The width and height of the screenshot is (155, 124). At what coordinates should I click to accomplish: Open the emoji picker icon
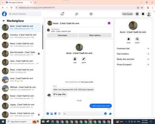[105, 114]
